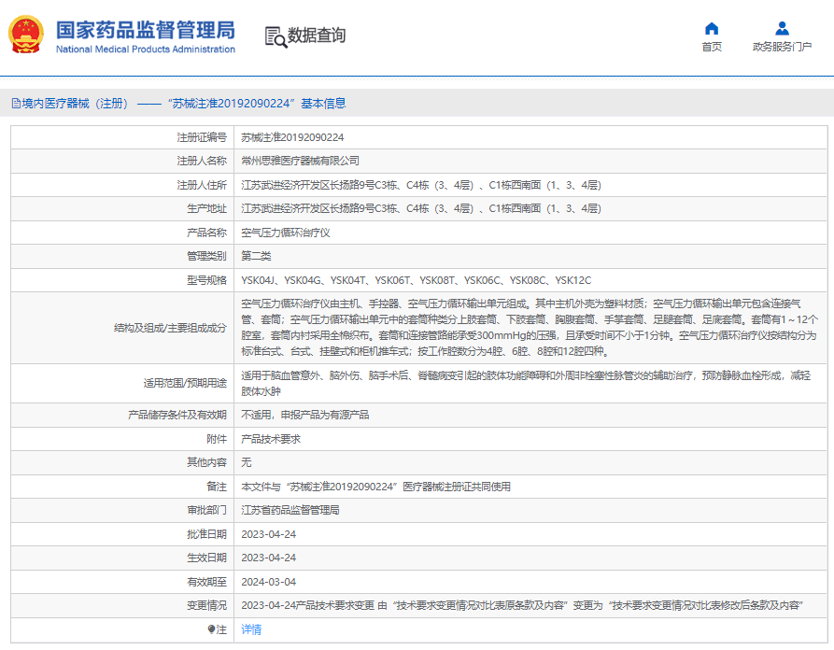This screenshot has height=650, width=834.
Task: Open the 首页 home icon
Action: tap(711, 28)
